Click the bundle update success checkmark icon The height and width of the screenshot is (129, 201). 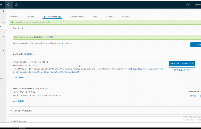click(12, 22)
